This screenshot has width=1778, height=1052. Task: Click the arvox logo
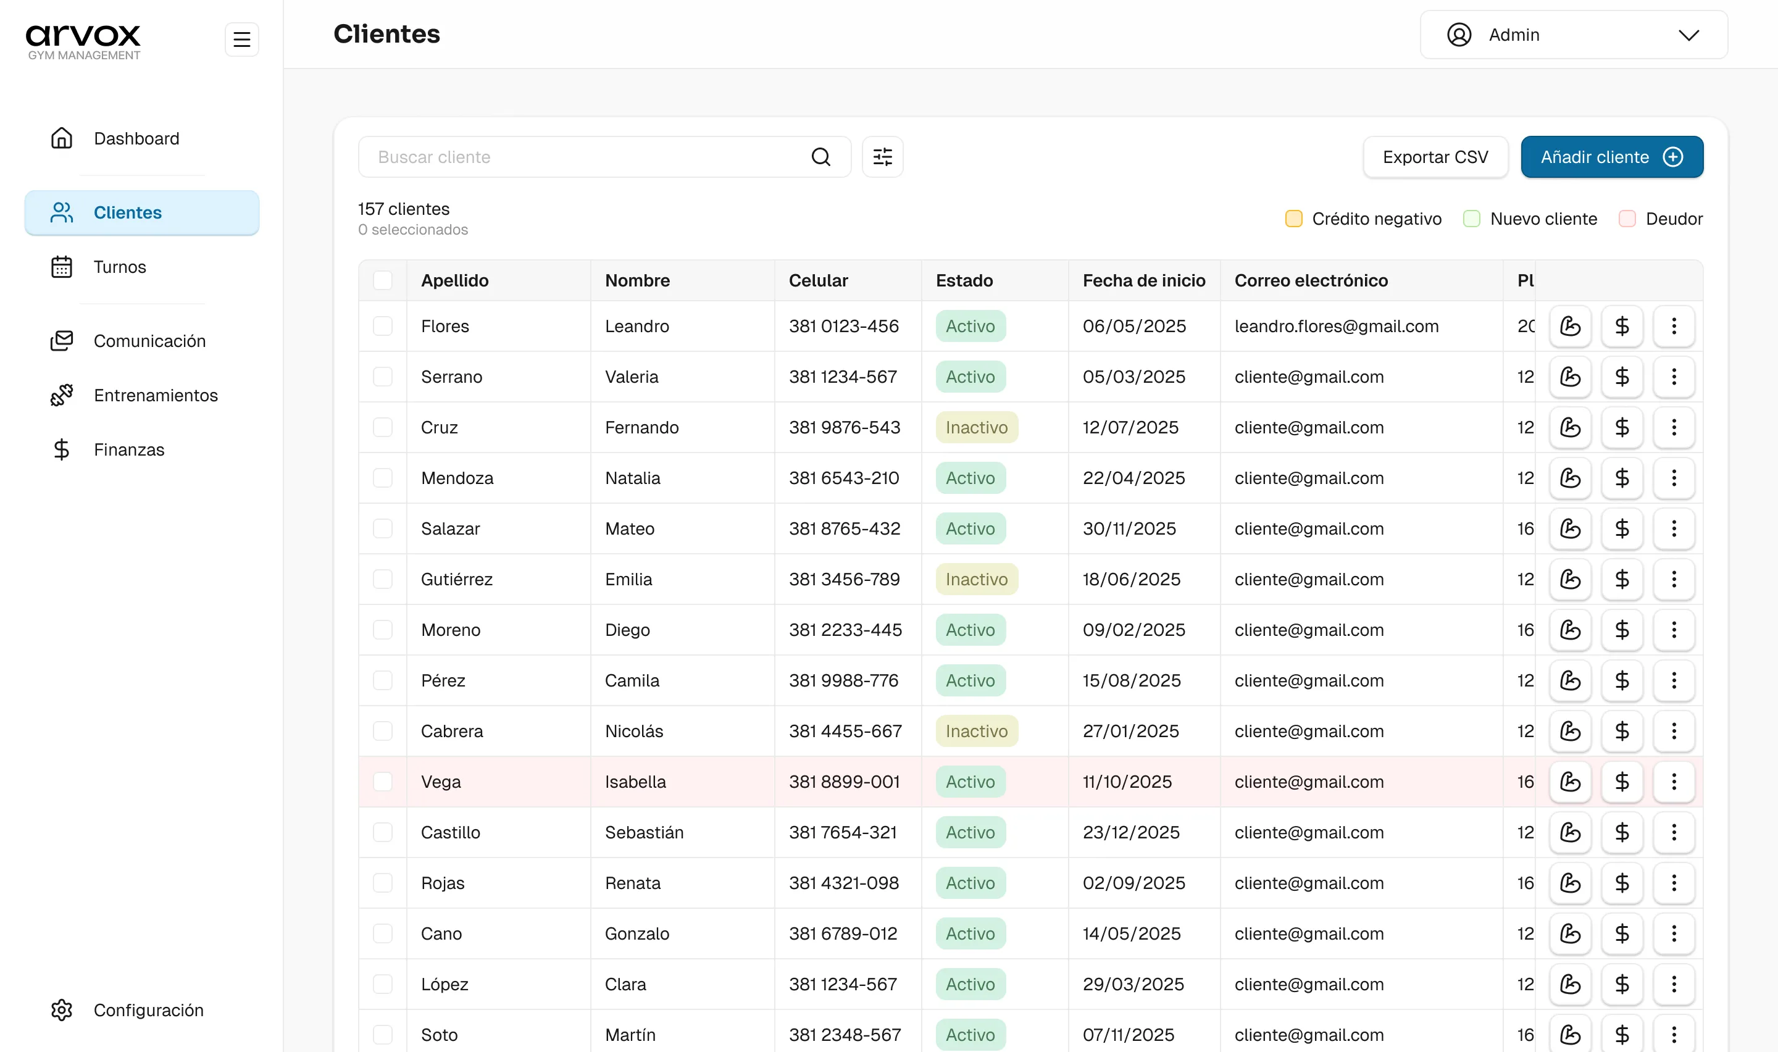(83, 41)
